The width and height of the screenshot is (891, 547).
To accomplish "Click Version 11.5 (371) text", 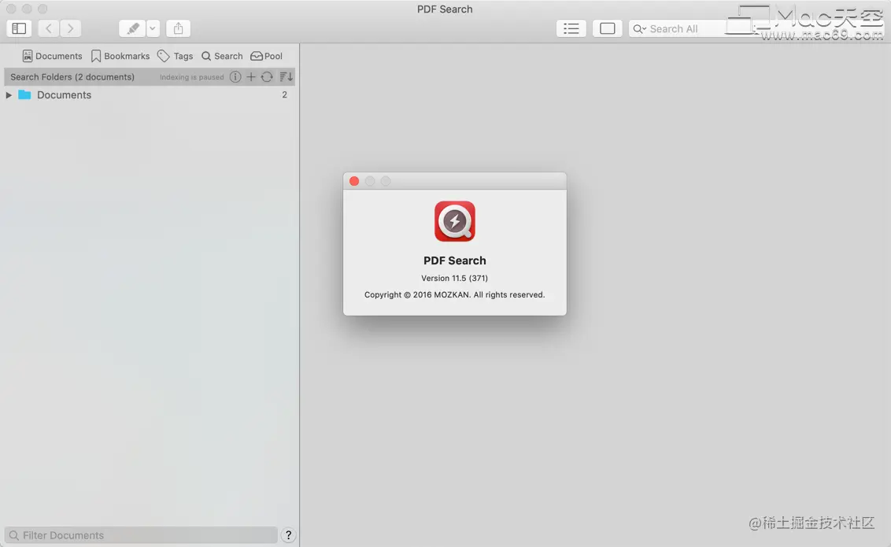I will tap(455, 279).
